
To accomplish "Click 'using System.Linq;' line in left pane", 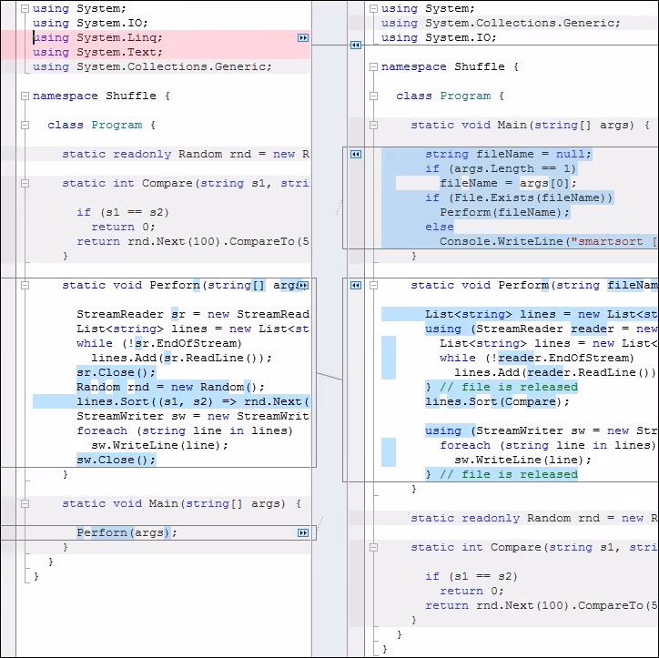I will (x=97, y=38).
